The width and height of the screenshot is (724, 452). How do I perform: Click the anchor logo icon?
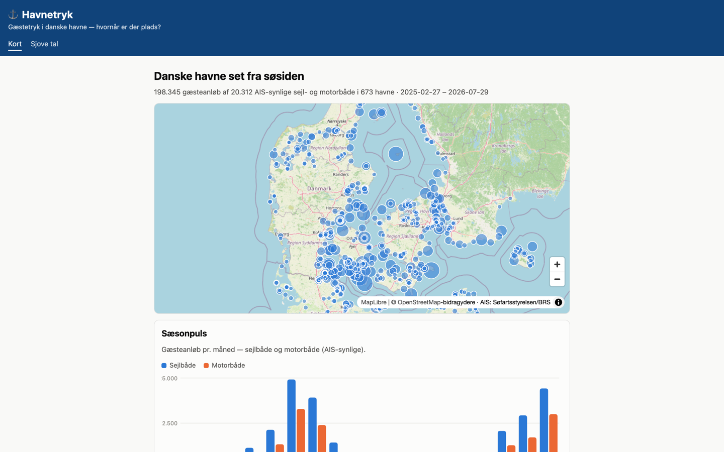point(13,15)
